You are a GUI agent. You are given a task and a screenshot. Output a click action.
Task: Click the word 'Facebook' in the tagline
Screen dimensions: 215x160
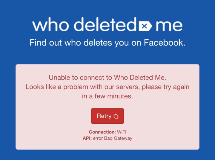tap(165, 42)
